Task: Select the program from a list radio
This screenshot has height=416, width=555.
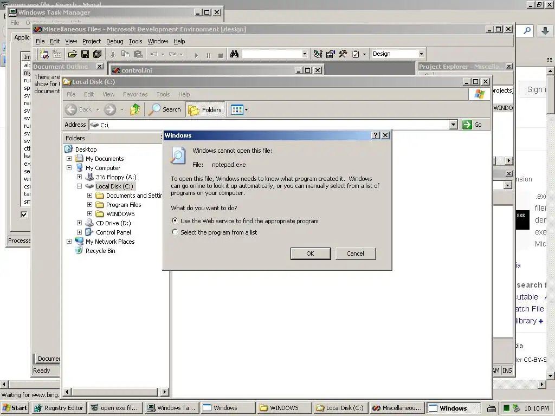Action: [x=175, y=232]
